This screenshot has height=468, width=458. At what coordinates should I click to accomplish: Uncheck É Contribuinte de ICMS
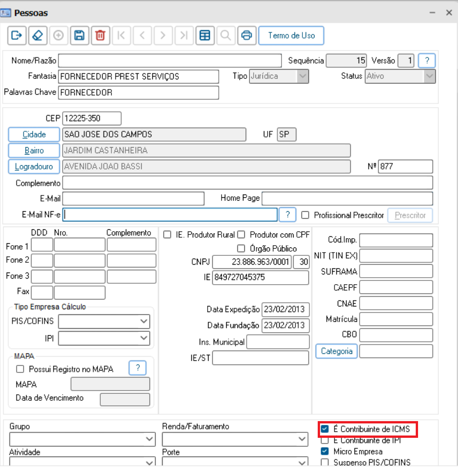coord(325,429)
